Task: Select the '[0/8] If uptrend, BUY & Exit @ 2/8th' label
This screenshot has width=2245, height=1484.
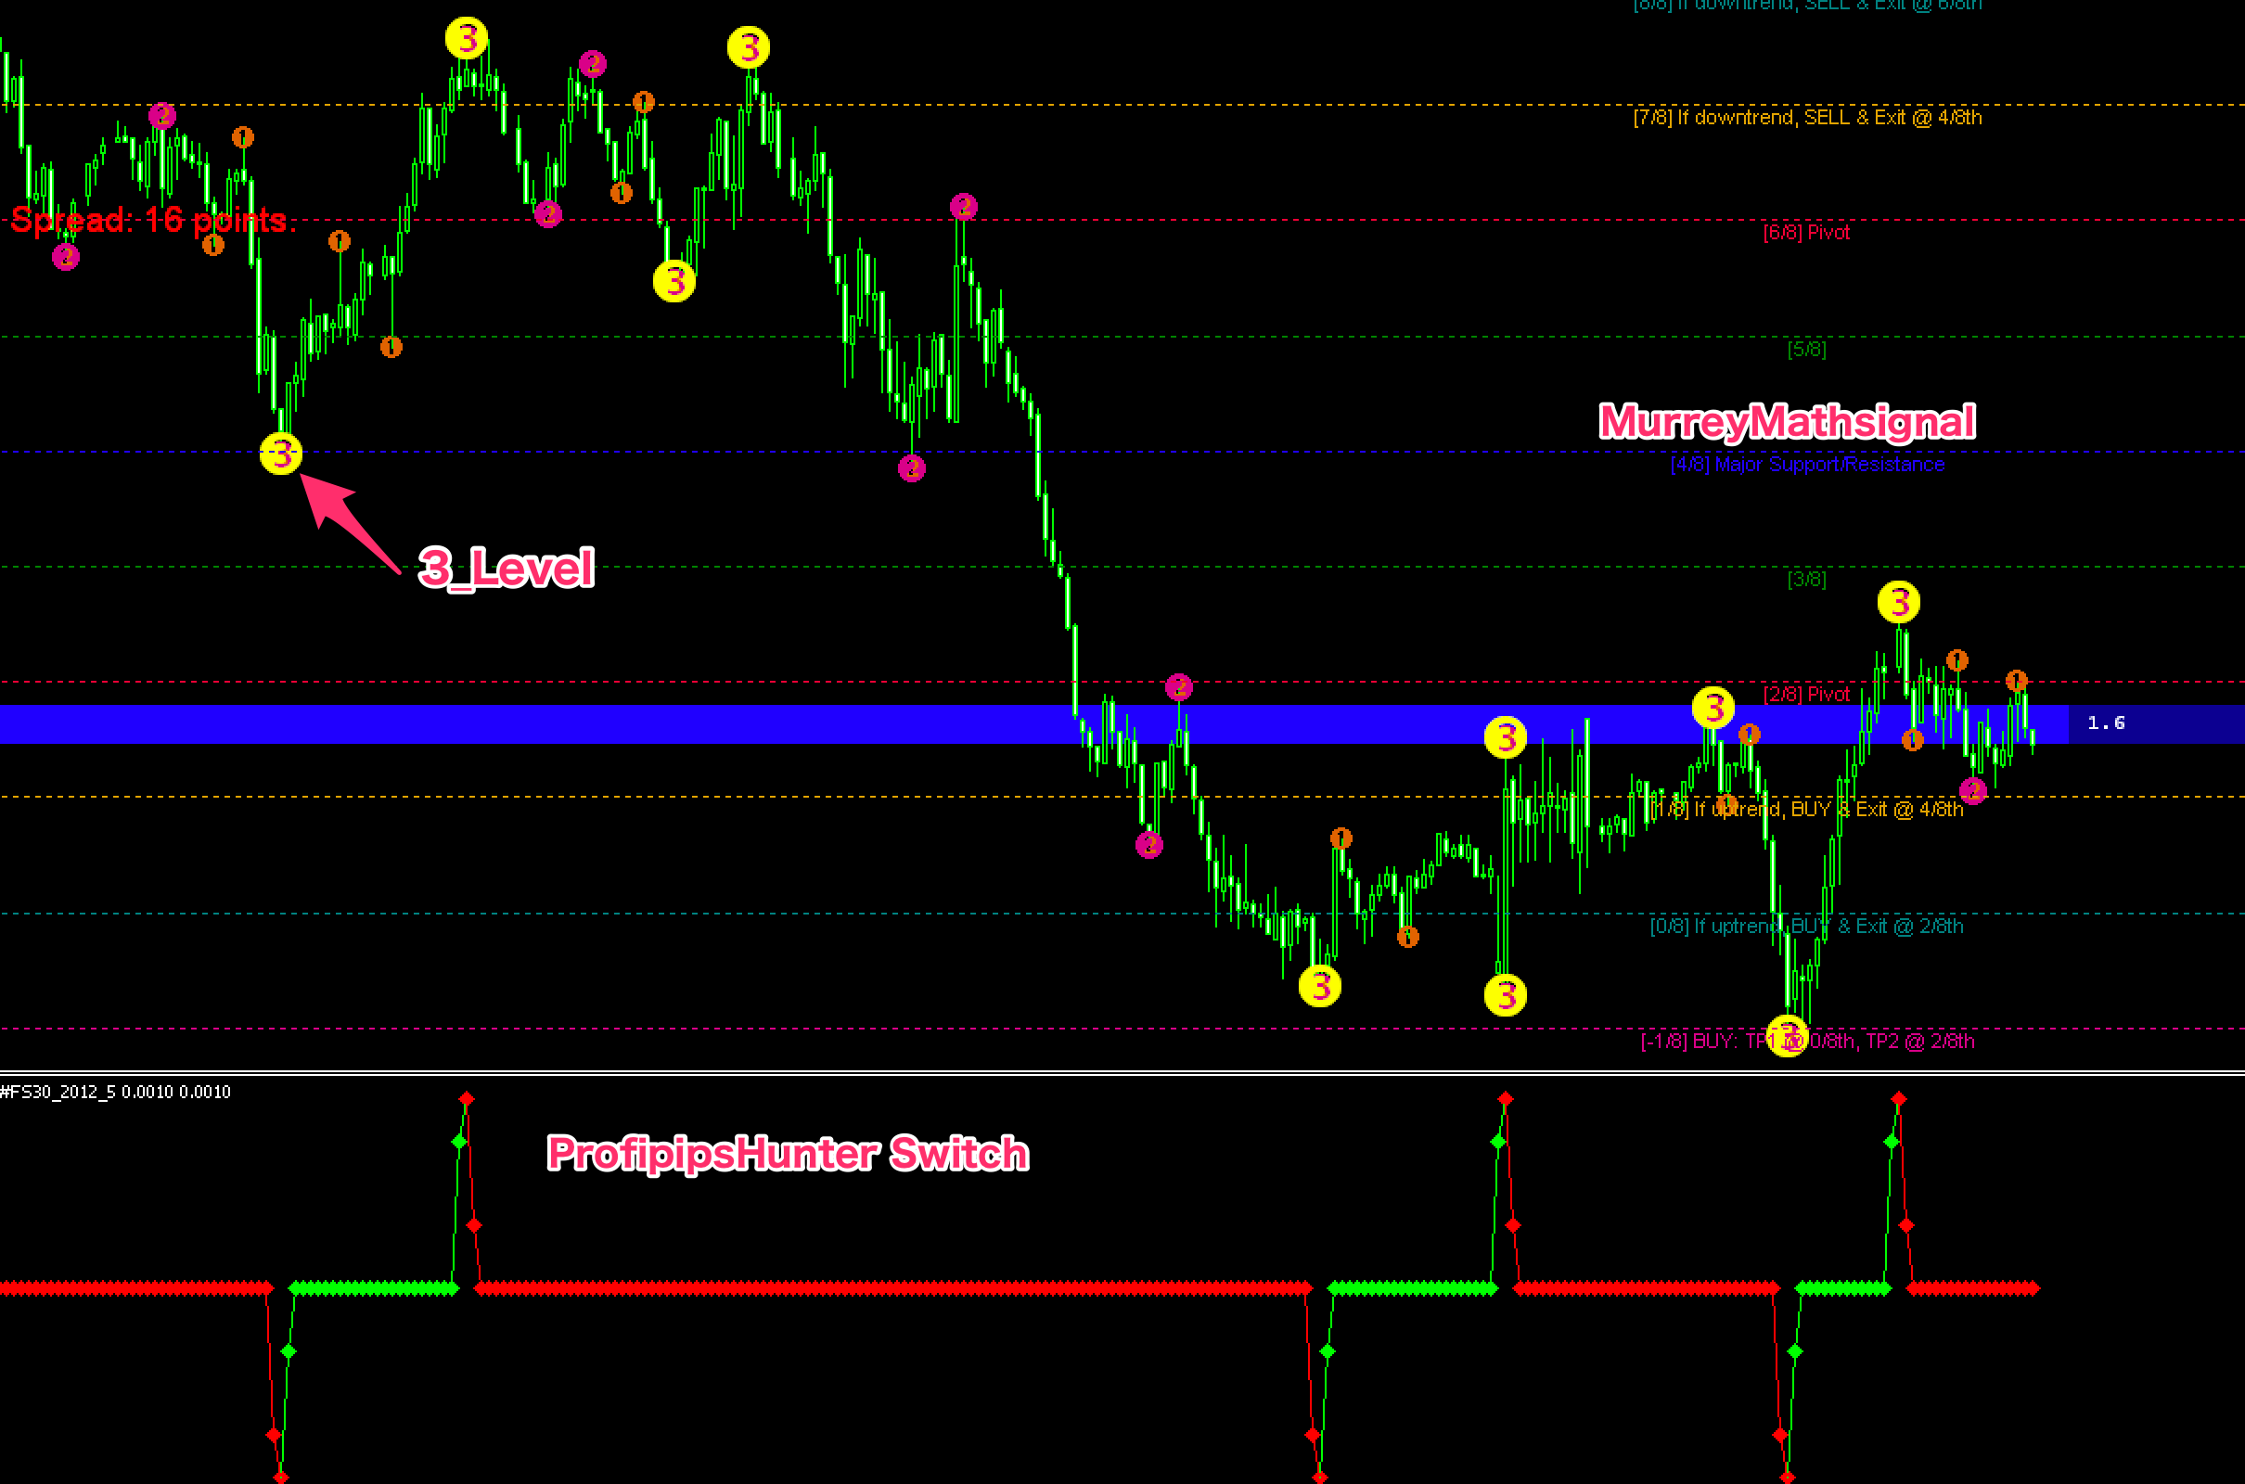Action: (x=1806, y=926)
